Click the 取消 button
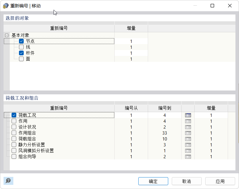Screen dimensions: 239x189 [187, 181]
